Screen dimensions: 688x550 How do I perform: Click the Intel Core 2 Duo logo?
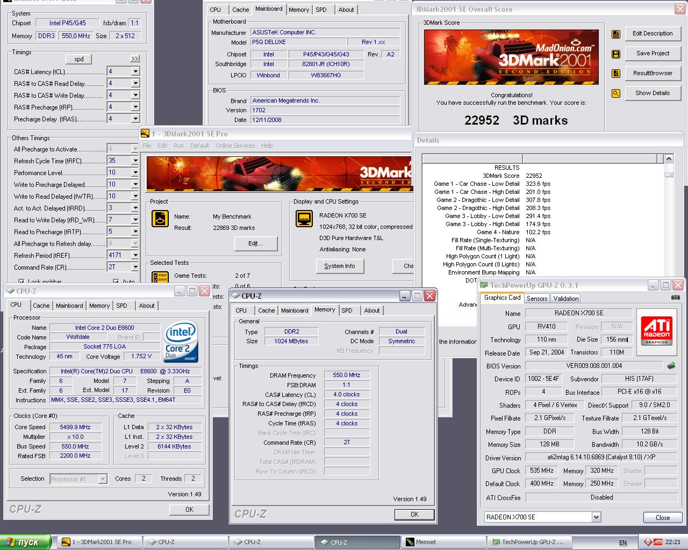(x=181, y=342)
